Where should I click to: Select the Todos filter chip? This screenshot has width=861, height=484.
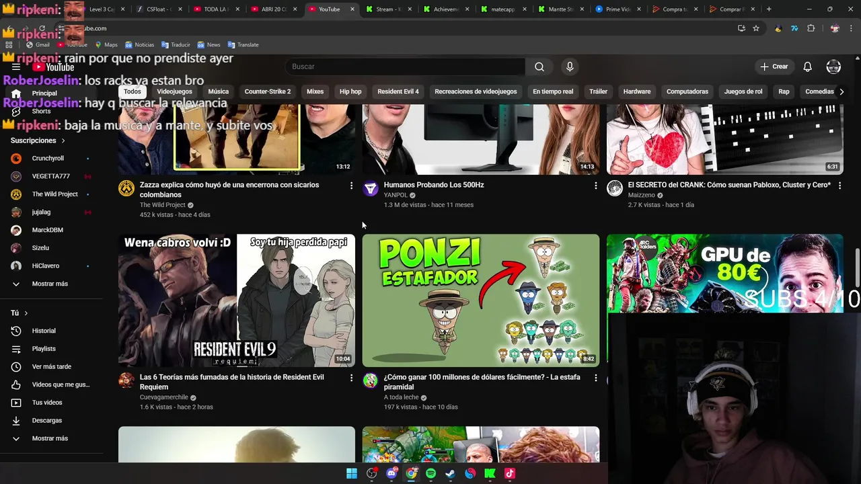pyautogui.click(x=133, y=91)
